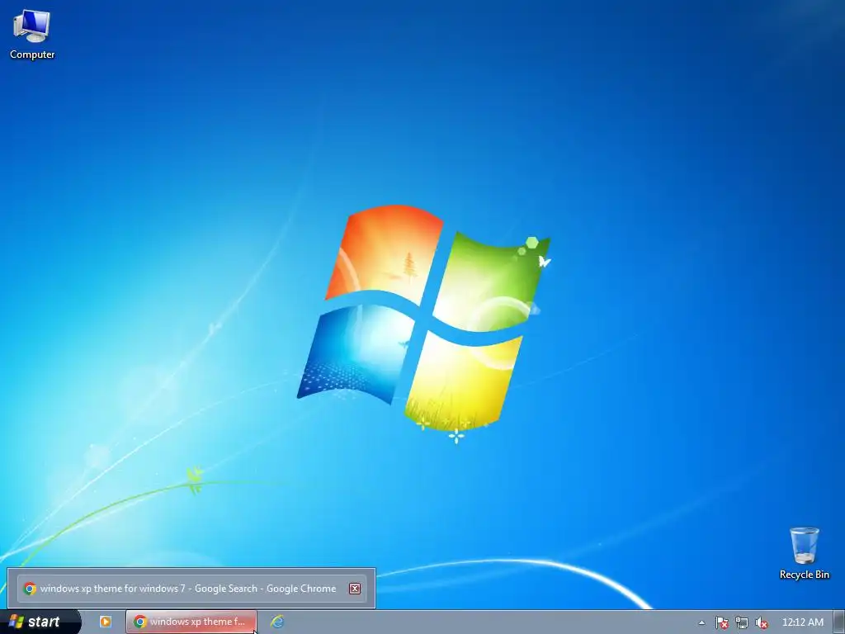Launch Windows Media Player from taskbar
Image resolution: width=845 pixels, height=634 pixels.
coord(106,622)
